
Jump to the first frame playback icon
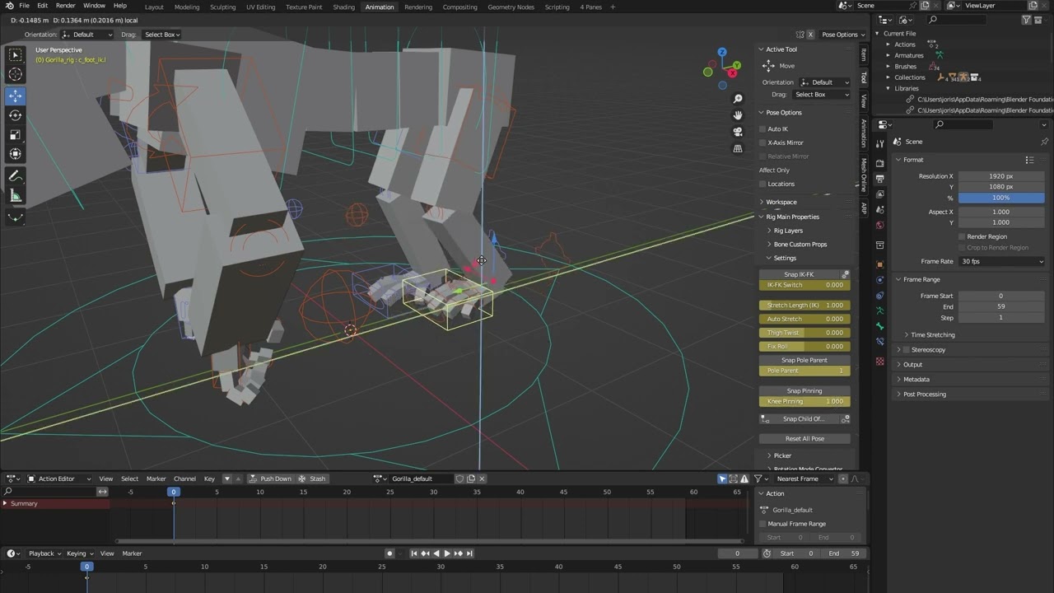(414, 553)
